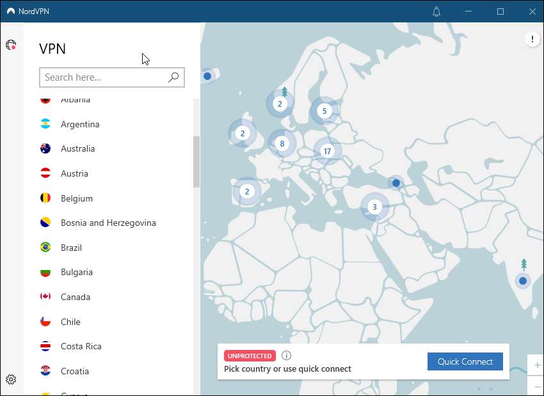Click the search magnifier icon
The height and width of the screenshot is (396, 544).
click(x=173, y=77)
